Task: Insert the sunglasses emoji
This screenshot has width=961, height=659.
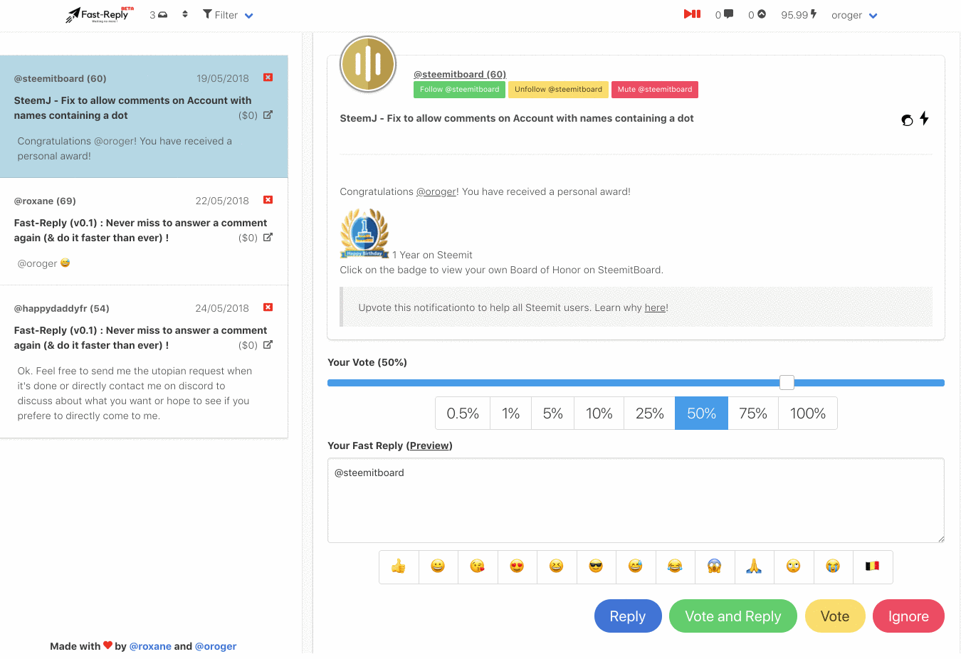Action: [596, 566]
